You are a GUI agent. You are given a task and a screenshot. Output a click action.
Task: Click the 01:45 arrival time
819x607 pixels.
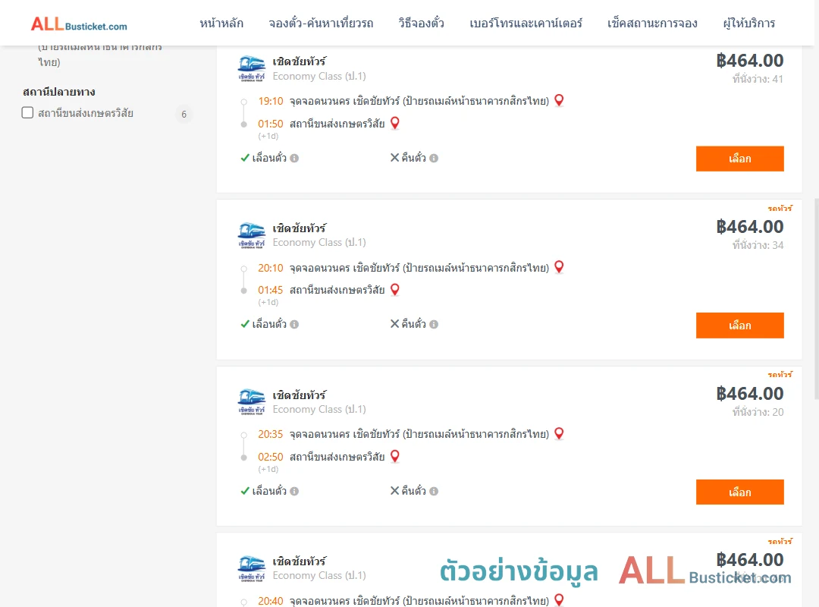click(x=270, y=290)
